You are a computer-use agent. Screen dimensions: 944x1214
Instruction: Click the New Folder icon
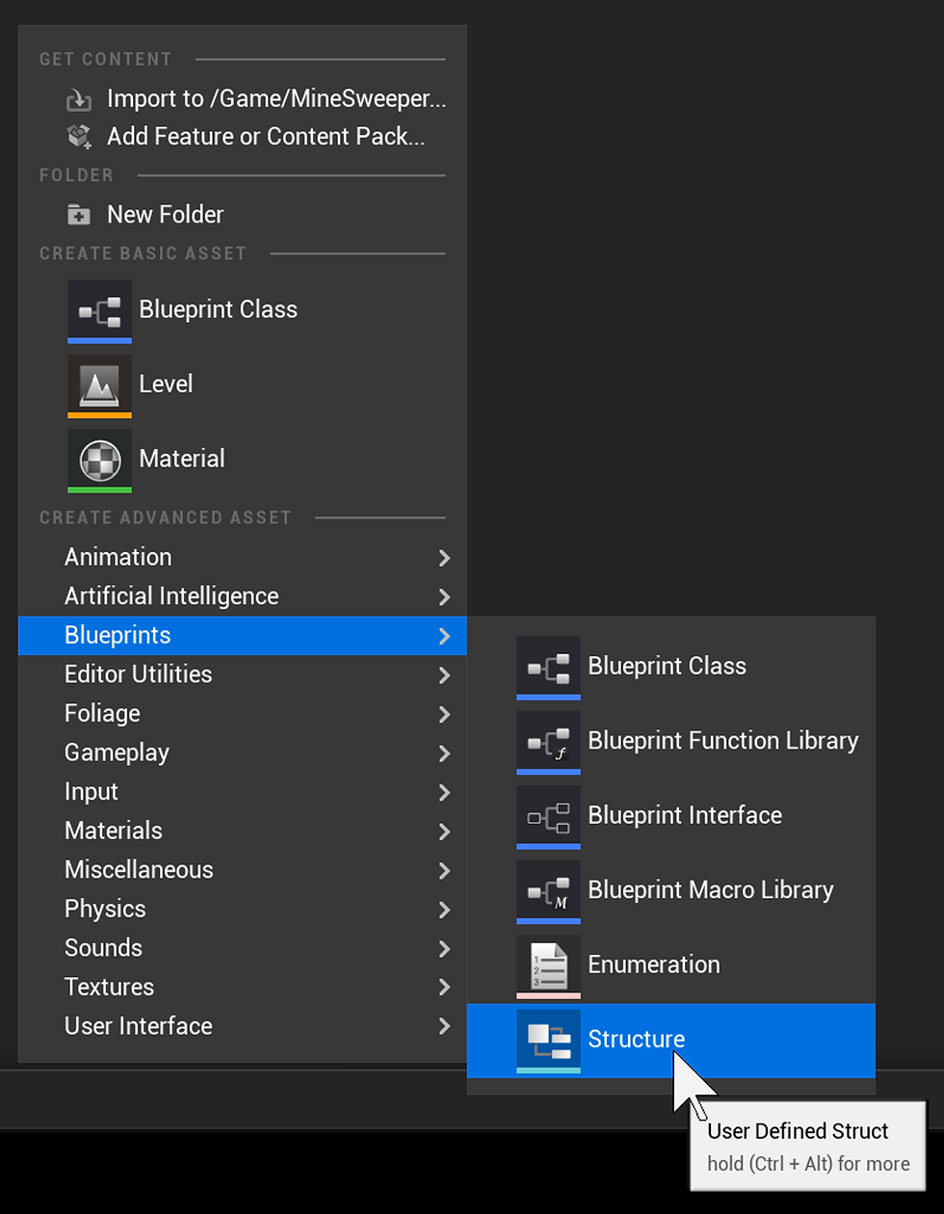78,215
